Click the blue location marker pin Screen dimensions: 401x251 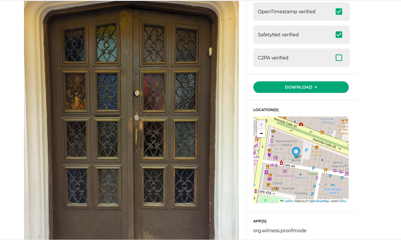tap(296, 152)
